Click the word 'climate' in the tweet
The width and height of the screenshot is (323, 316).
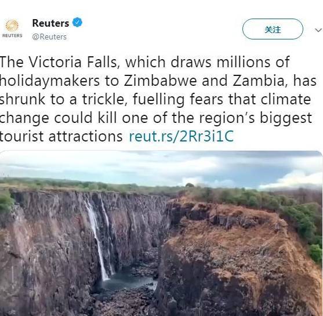tap(286, 99)
